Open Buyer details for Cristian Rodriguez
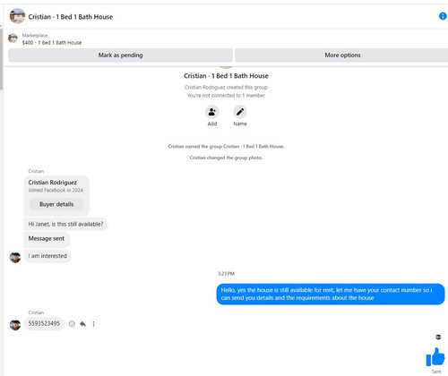The image size is (448, 376). click(56, 204)
